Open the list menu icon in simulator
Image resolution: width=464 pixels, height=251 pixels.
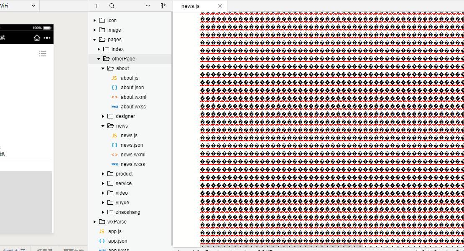coord(43,53)
